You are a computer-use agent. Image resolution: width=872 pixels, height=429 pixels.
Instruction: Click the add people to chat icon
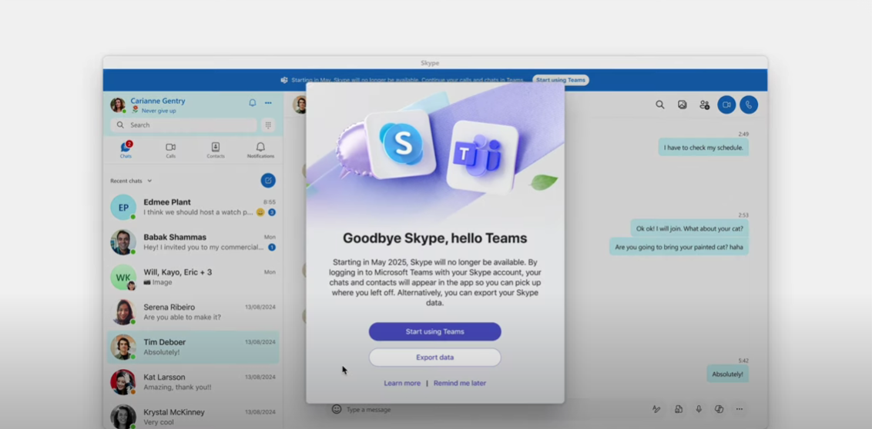click(x=704, y=105)
